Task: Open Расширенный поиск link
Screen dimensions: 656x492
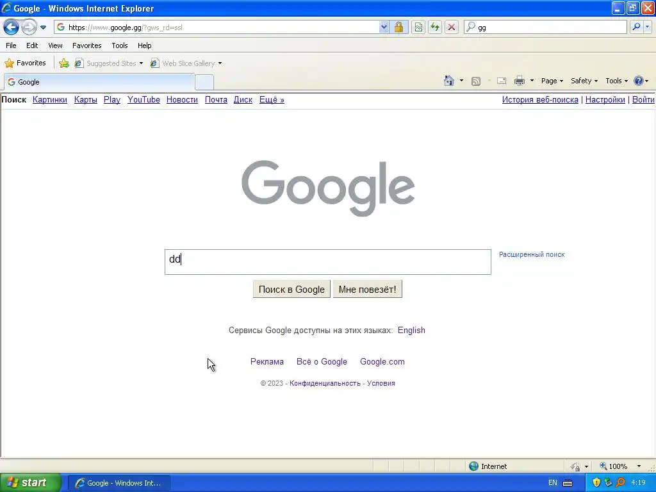Action: (x=532, y=254)
